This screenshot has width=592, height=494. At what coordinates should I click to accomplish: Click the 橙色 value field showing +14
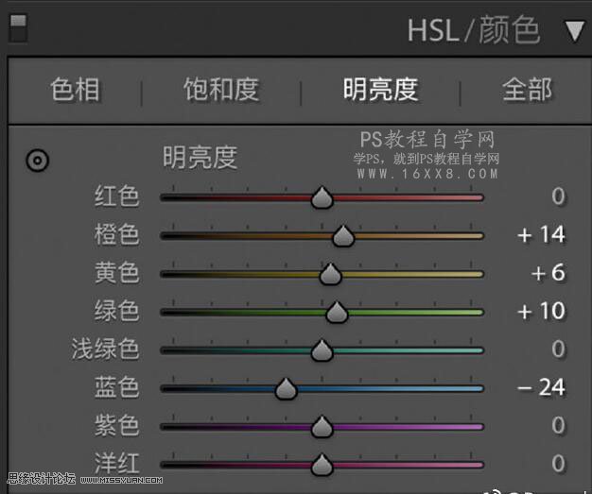(x=541, y=234)
